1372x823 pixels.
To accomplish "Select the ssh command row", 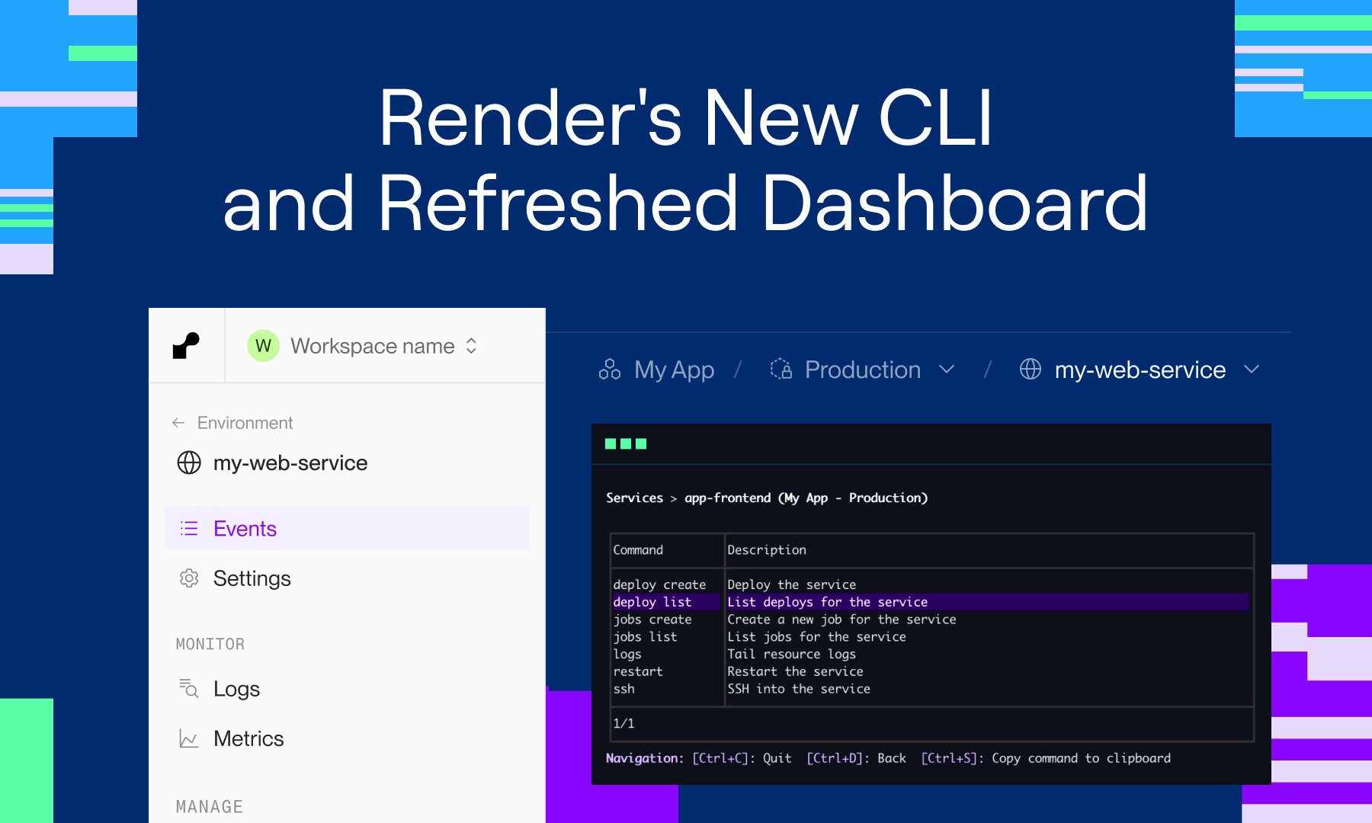I will [x=931, y=689].
